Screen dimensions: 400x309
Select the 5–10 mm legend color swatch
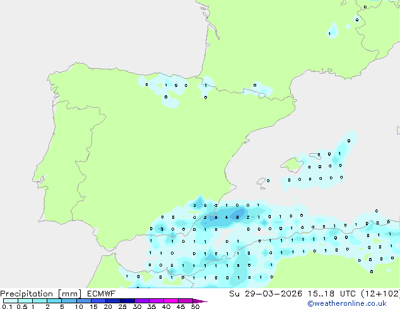[69, 301]
